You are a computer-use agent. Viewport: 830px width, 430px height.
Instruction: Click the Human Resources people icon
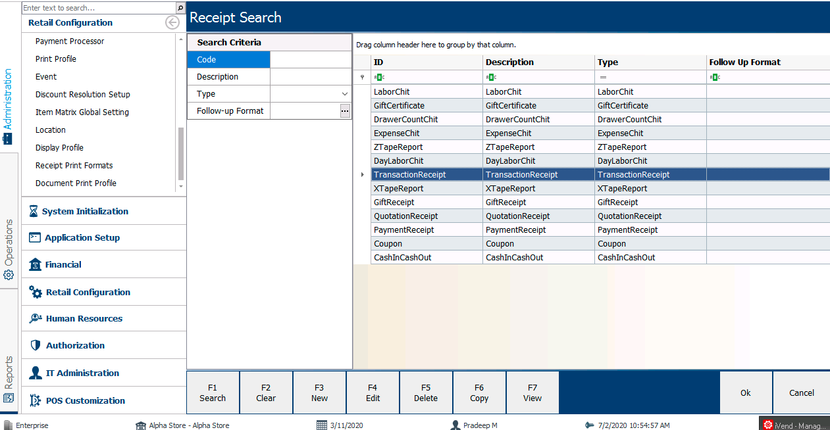click(x=36, y=318)
